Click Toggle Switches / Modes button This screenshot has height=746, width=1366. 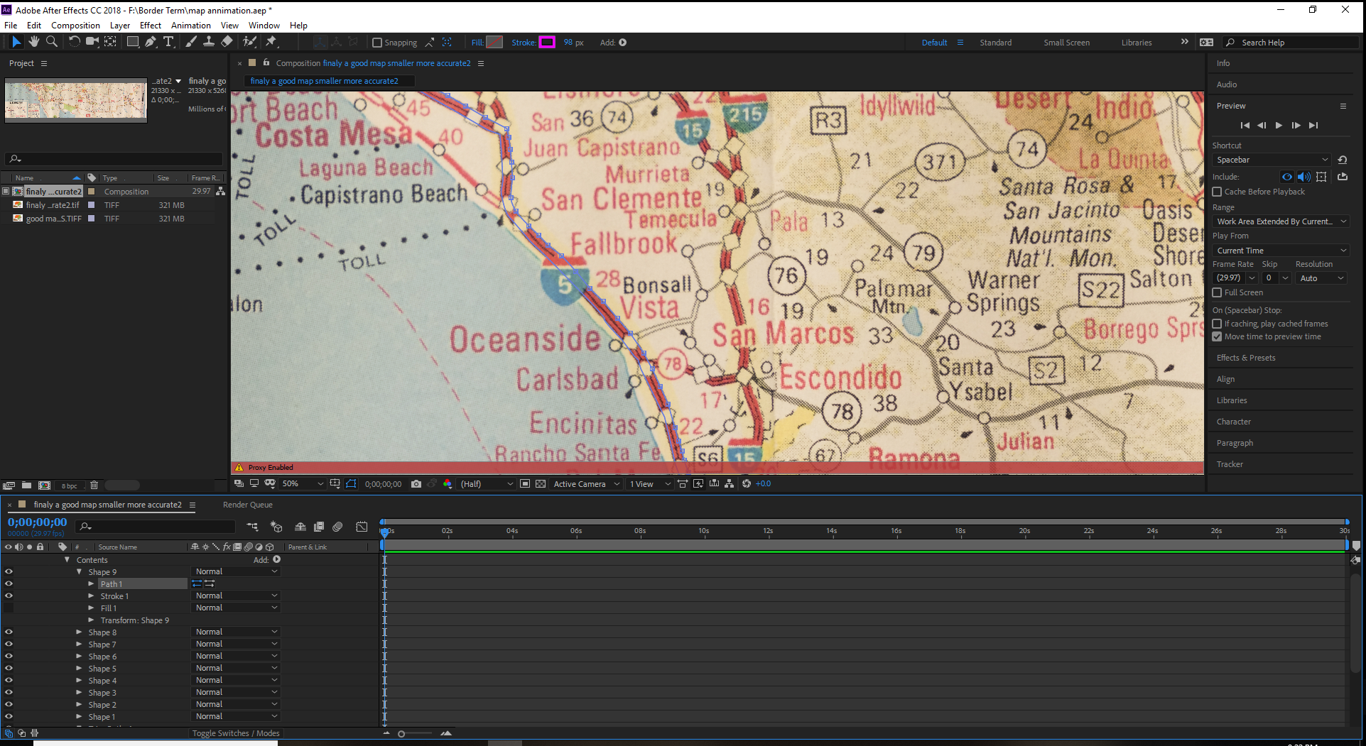(235, 733)
